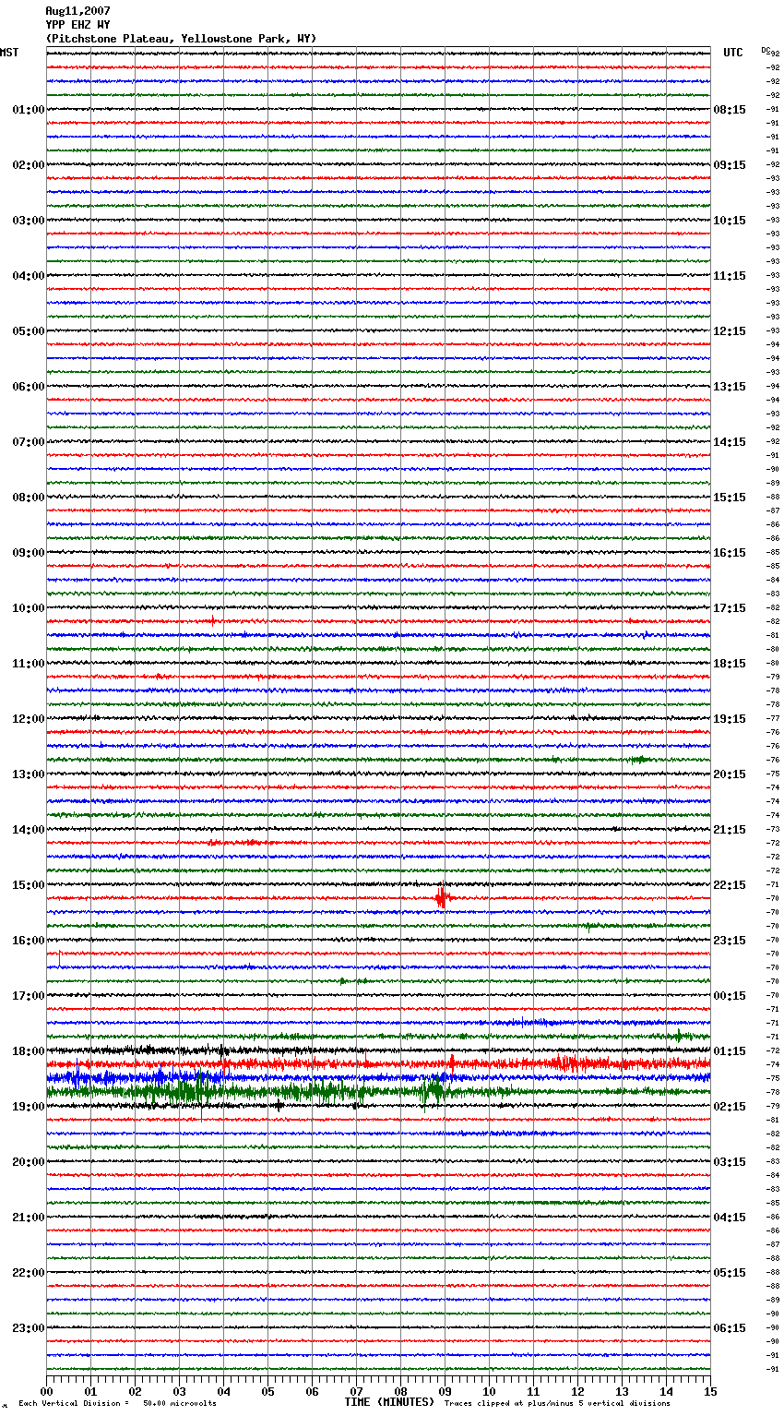Click minute 05 on the time axis
The height and width of the screenshot is (1416, 784).
pyautogui.click(x=268, y=1391)
